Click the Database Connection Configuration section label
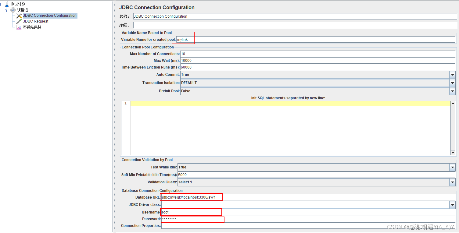459x233 pixels. click(x=152, y=191)
